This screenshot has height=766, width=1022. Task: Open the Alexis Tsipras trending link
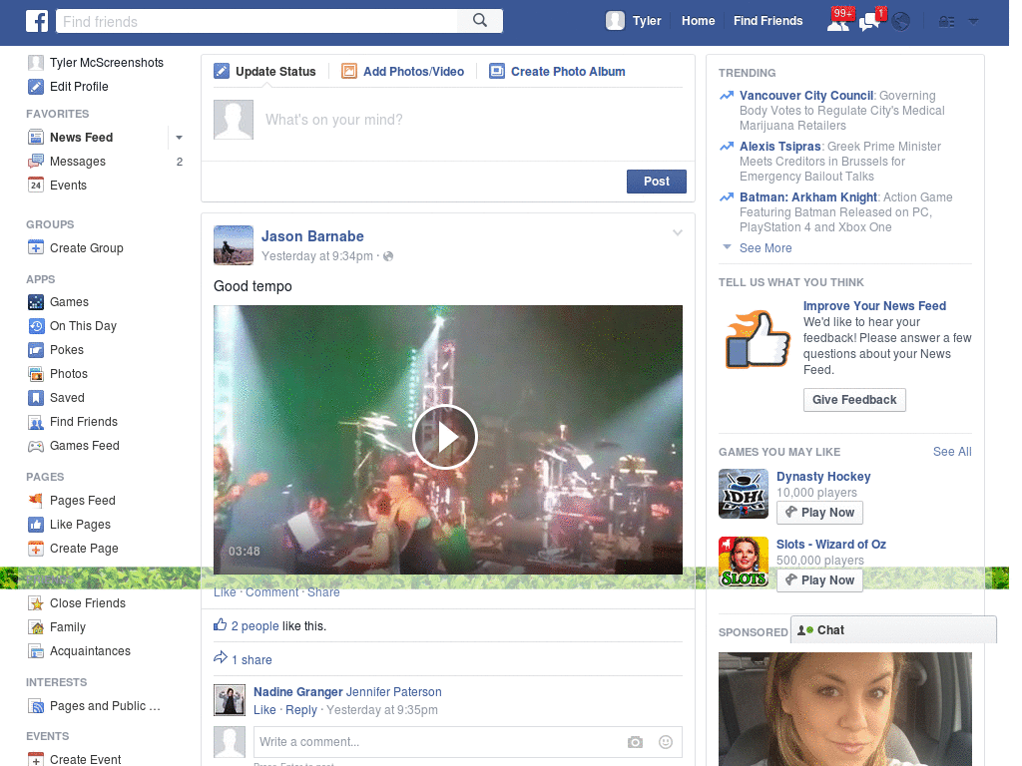[779, 147]
